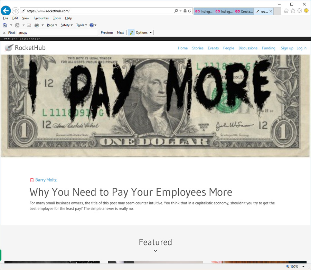Open the Barry Moltz author link
This screenshot has height=270, width=311.
pyautogui.click(x=46, y=180)
